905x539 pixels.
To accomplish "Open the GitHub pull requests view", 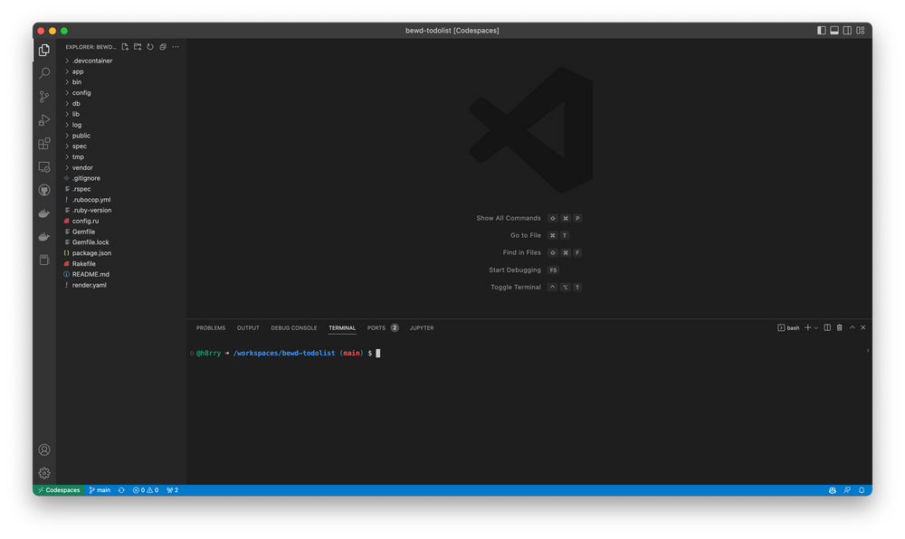I will (44, 190).
